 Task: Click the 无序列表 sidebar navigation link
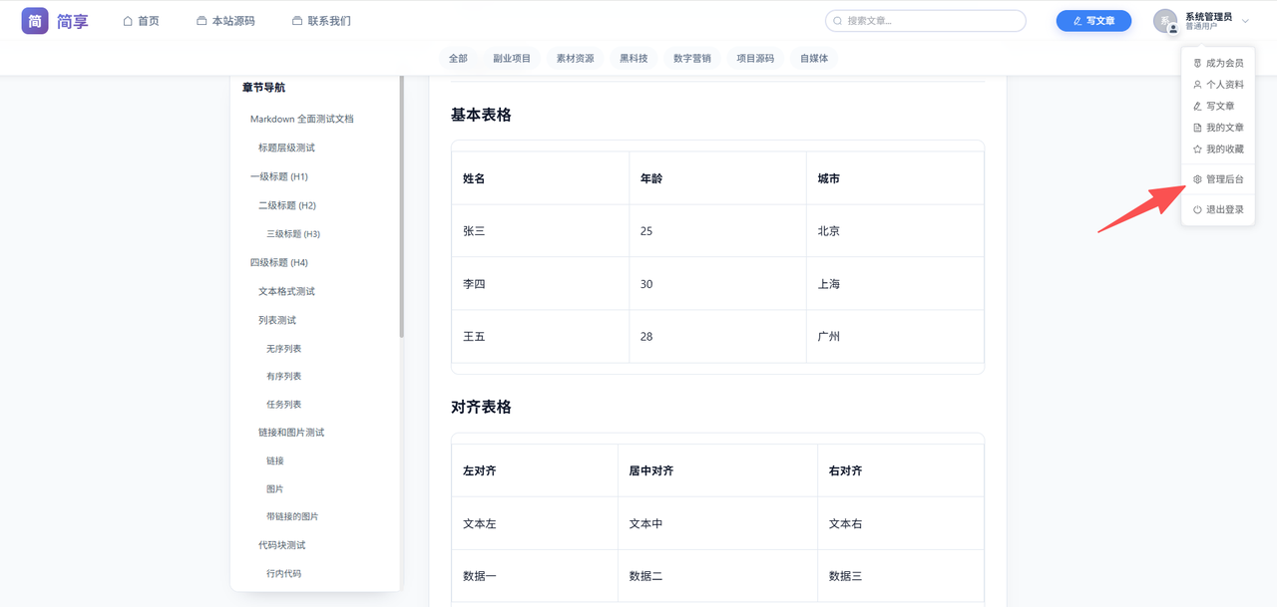285,348
